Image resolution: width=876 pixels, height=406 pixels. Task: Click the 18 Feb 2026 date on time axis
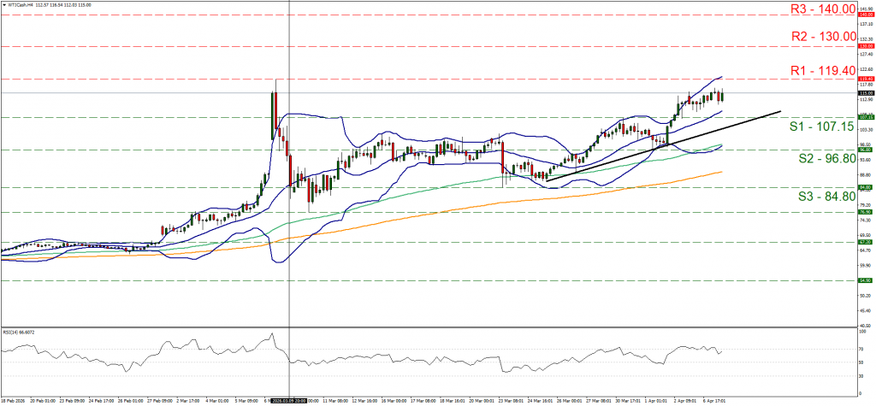[x=14, y=399]
